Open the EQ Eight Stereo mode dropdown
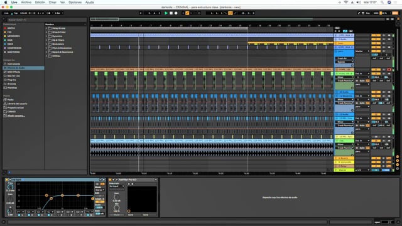 click(99, 190)
